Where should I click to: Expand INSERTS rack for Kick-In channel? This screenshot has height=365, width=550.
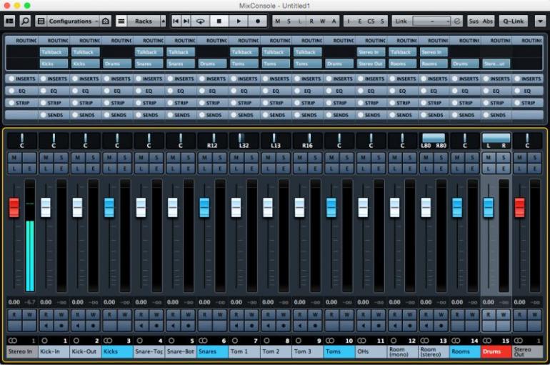[54, 79]
